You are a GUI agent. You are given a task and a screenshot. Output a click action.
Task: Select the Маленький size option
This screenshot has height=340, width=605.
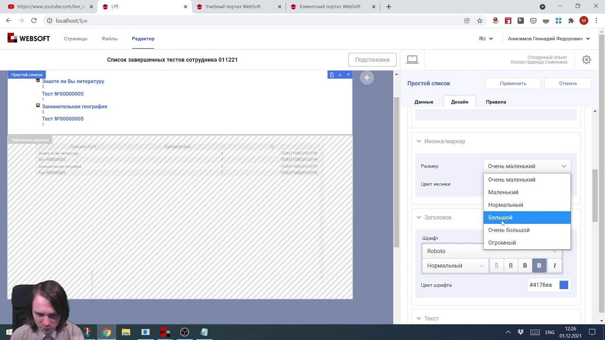click(527, 192)
